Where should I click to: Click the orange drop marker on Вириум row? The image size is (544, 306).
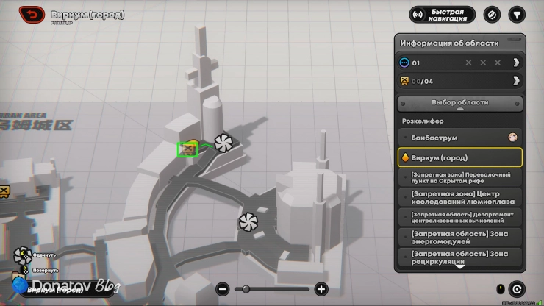405,157
